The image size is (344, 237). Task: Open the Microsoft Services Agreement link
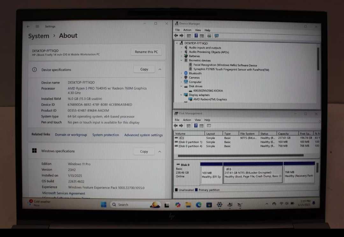click(x=63, y=193)
